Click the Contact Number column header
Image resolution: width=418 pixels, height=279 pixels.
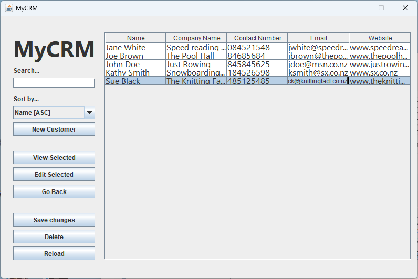pos(257,38)
